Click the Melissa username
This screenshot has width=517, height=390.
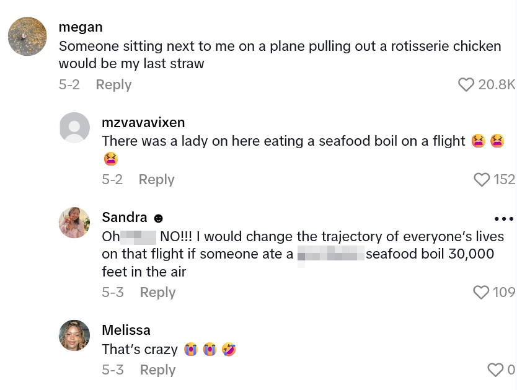126,330
